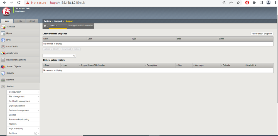Viewport: 278px width, 136px height.
Task: Click ONLINE (ACTIVE) status text
Action: [22, 9]
